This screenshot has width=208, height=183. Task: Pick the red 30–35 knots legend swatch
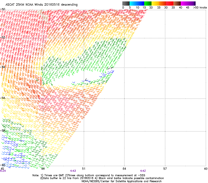click(x=170, y=3)
